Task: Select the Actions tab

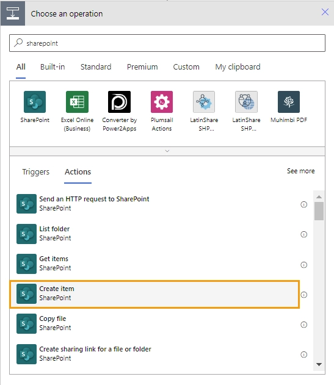Action: pos(78,171)
